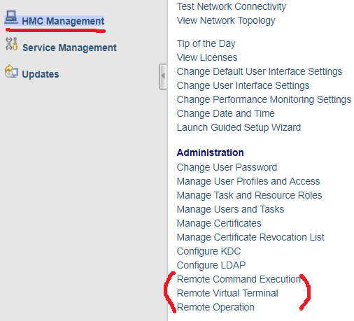Open View Network Topology

click(226, 20)
